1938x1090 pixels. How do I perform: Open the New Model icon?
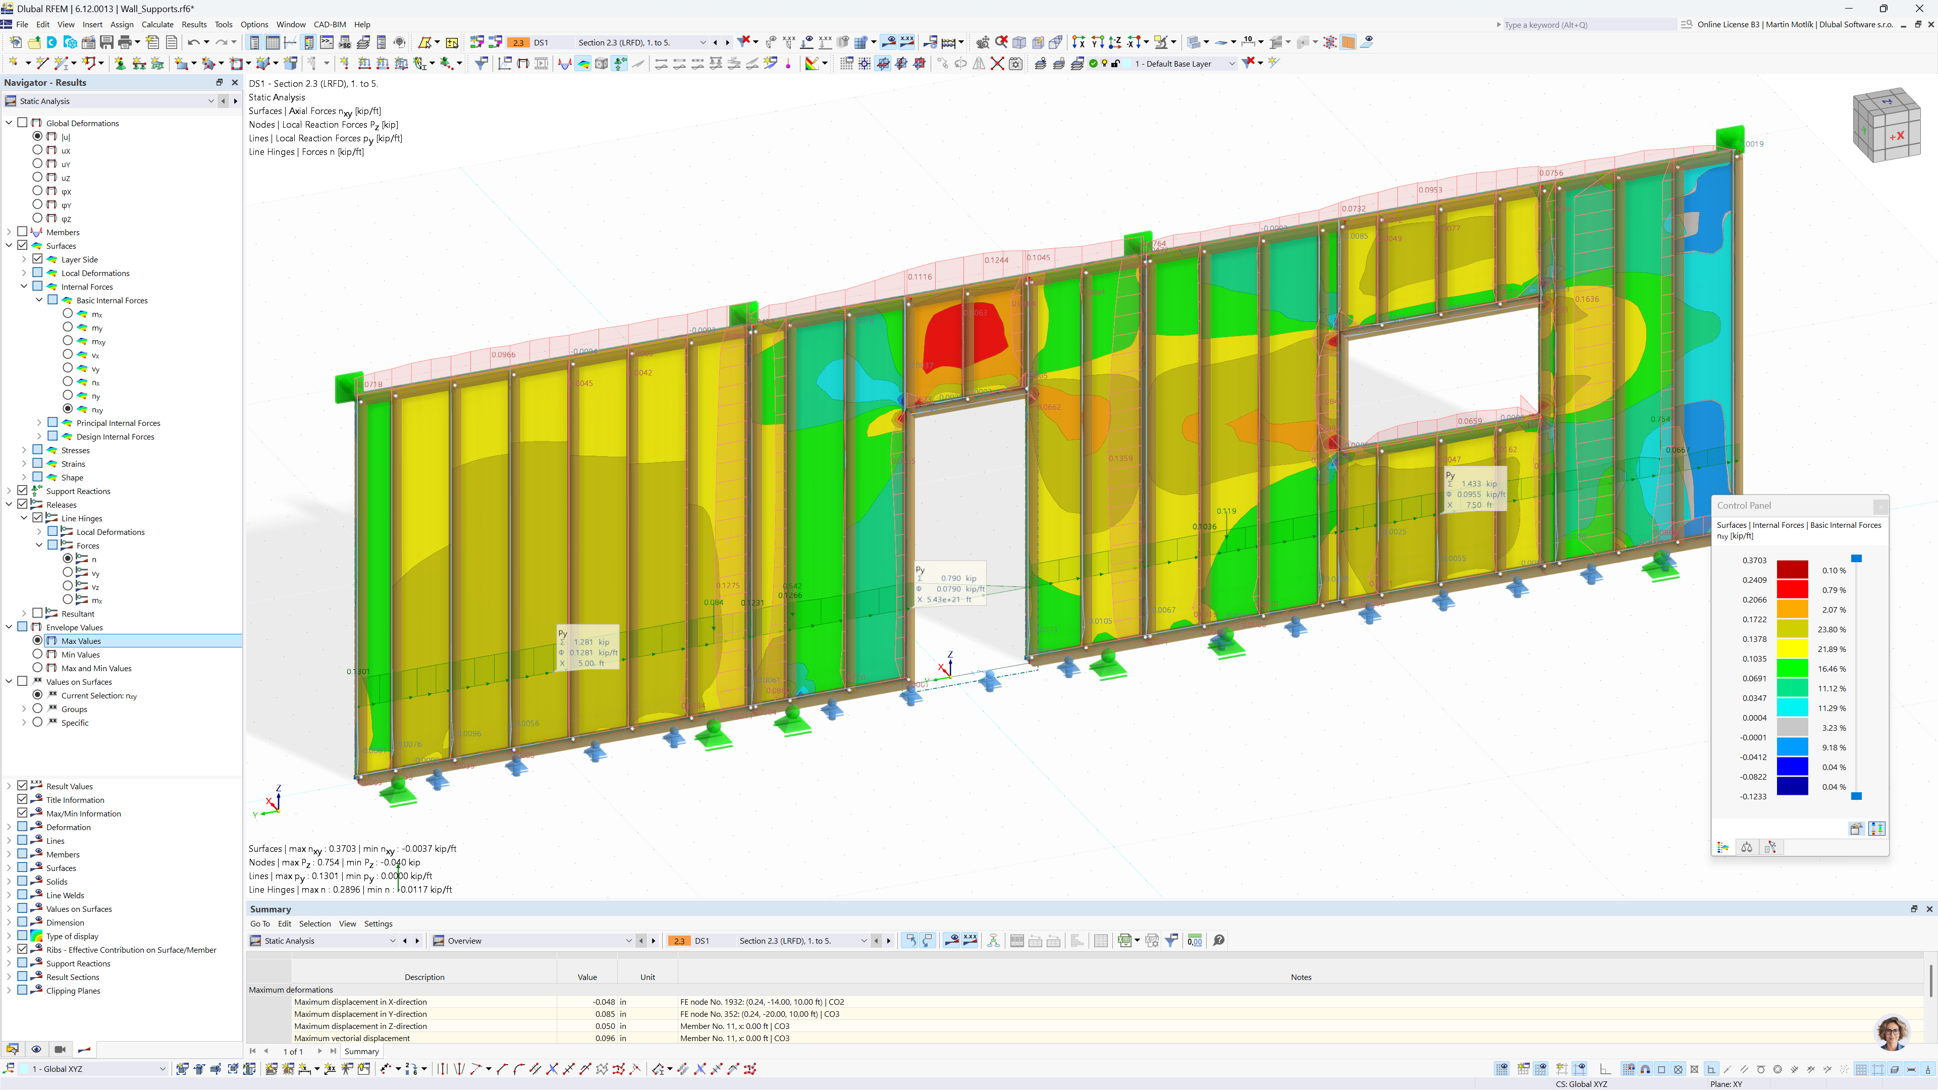tap(15, 43)
